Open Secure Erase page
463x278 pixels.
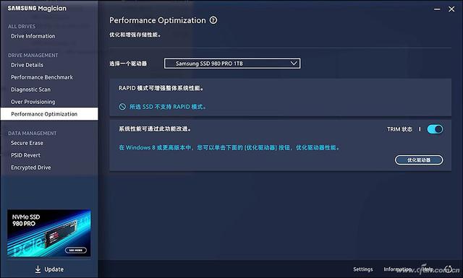click(27, 143)
